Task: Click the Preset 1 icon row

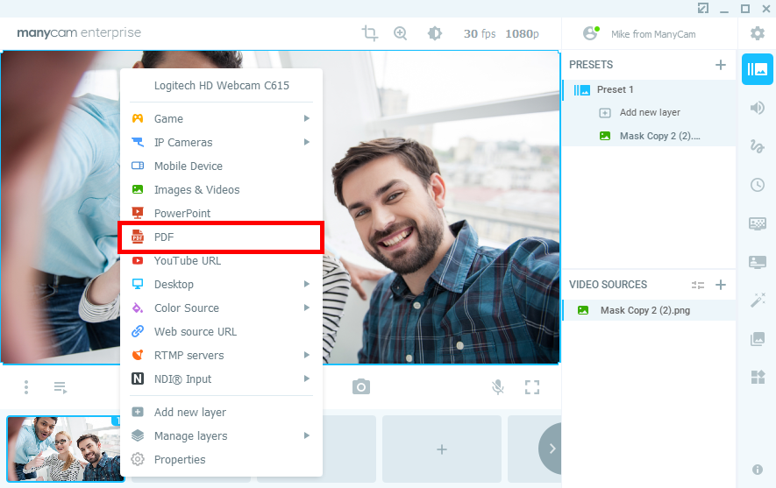Action: click(x=650, y=89)
